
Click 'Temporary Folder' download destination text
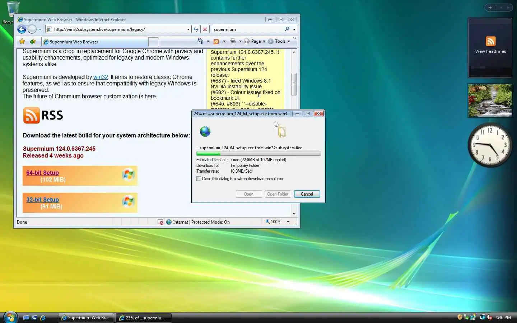click(x=244, y=165)
